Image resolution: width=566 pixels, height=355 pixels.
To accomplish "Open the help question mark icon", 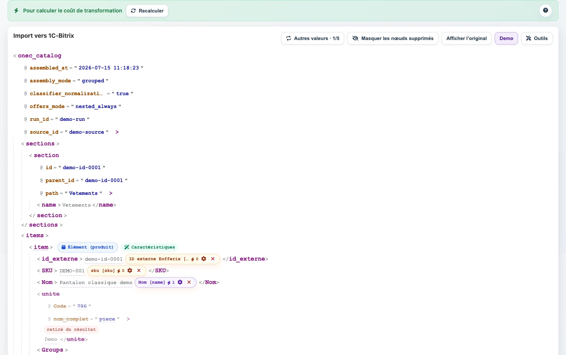I will point(545,11).
